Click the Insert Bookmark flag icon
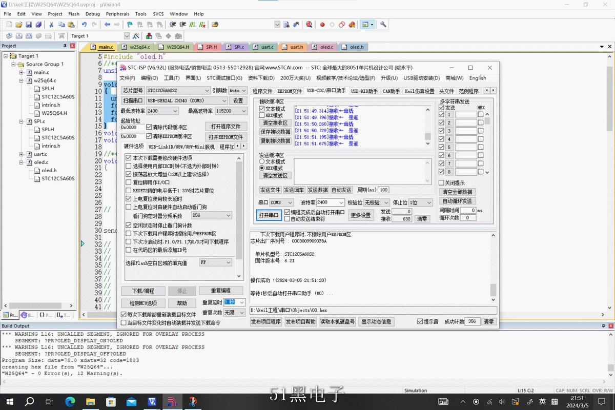The height and width of the screenshot is (410, 615). [x=130, y=24]
